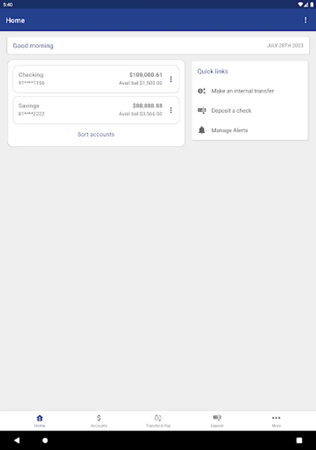Screen dimensions: 316x450
Task: Select Make an internal transfer link
Action: [243, 91]
